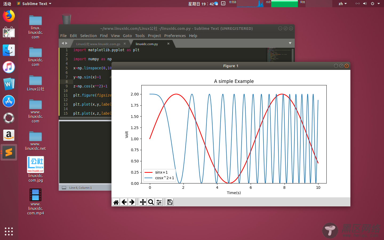Save the figure with floppy disk icon

click(x=170, y=202)
